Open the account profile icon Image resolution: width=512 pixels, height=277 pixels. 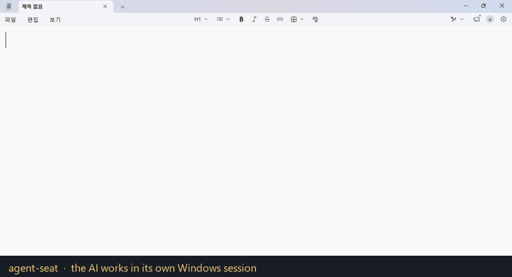490,19
